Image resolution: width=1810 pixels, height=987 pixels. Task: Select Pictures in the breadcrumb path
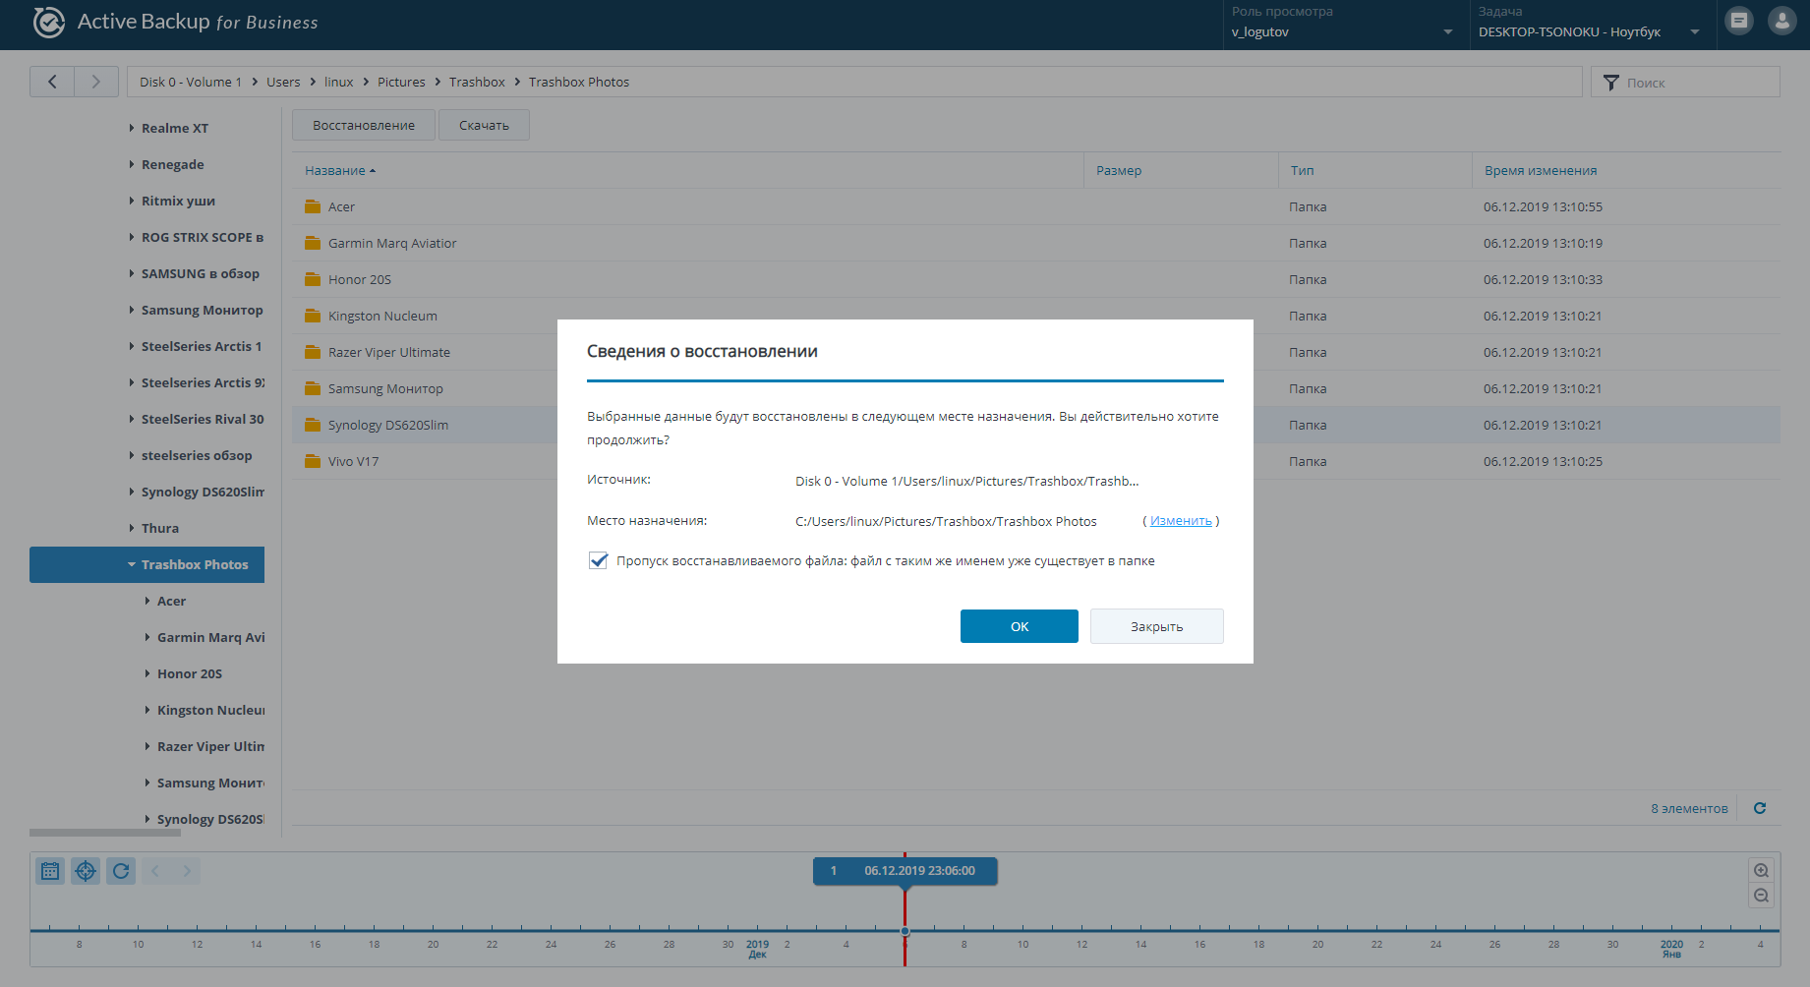(x=401, y=82)
